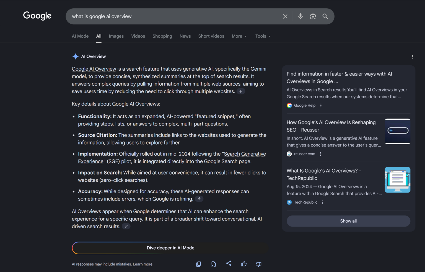This screenshot has height=272, width=425.
Task: Click Dive deeper in AI Mode button
Action: 170,248
